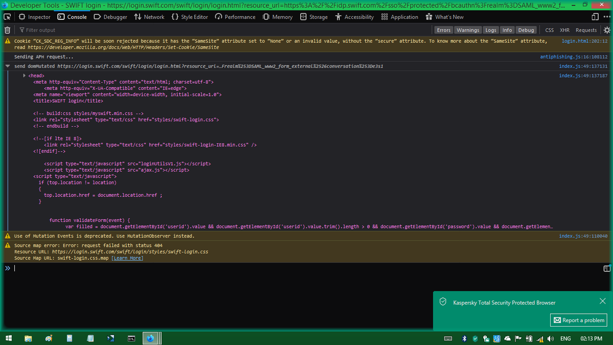This screenshot has width=613, height=345.
Task: Open login.html:202:12 source link
Action: (x=584, y=41)
